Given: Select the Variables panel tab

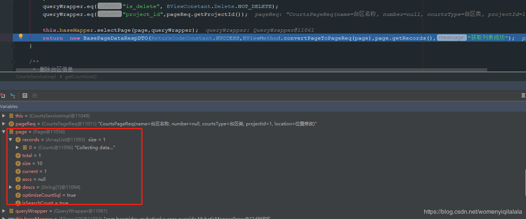Looking at the screenshot, I should [9, 106].
